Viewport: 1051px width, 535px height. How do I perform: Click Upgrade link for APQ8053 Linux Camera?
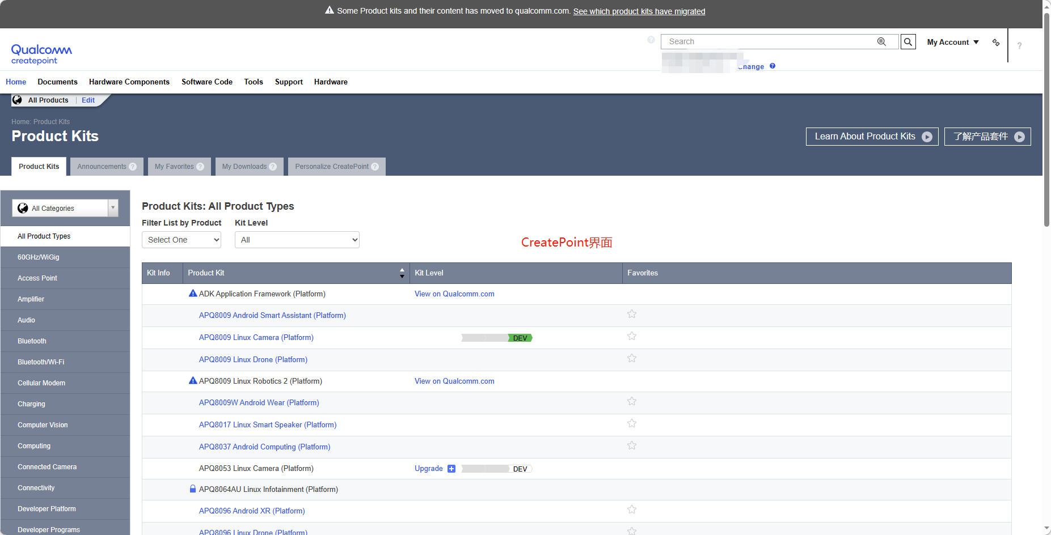tap(428, 468)
